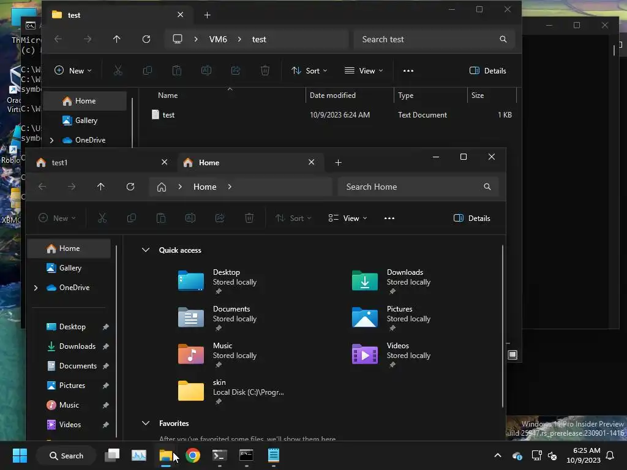Screen dimensions: 627x470
Task: Click the Chrome icon on the taskbar
Action: 193,455
